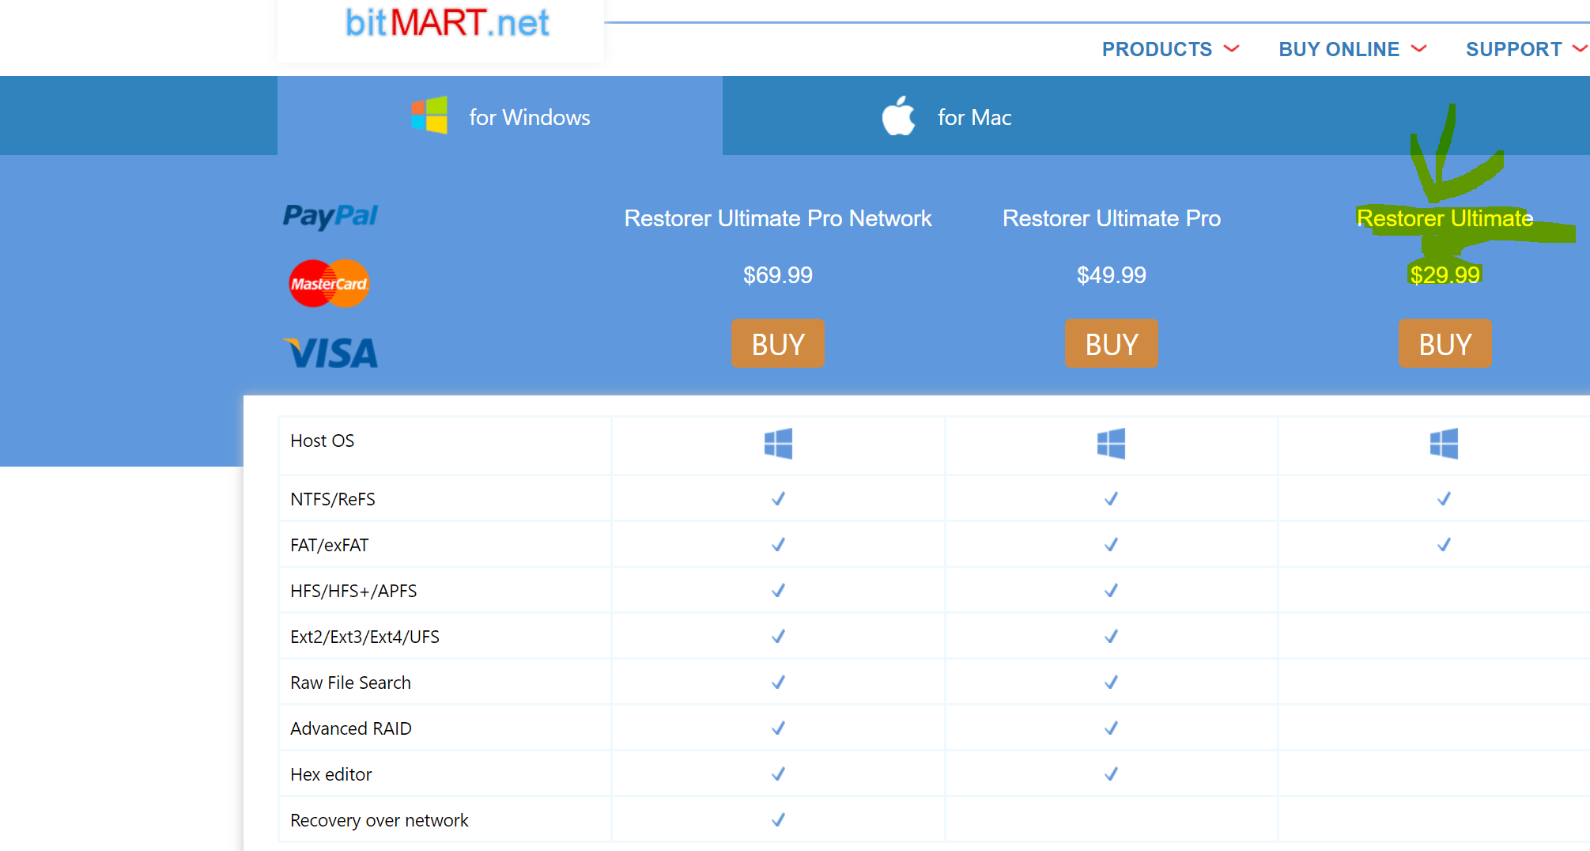Expand the SUPPORT dropdown menu
This screenshot has height=851, width=1590.
1526,49
